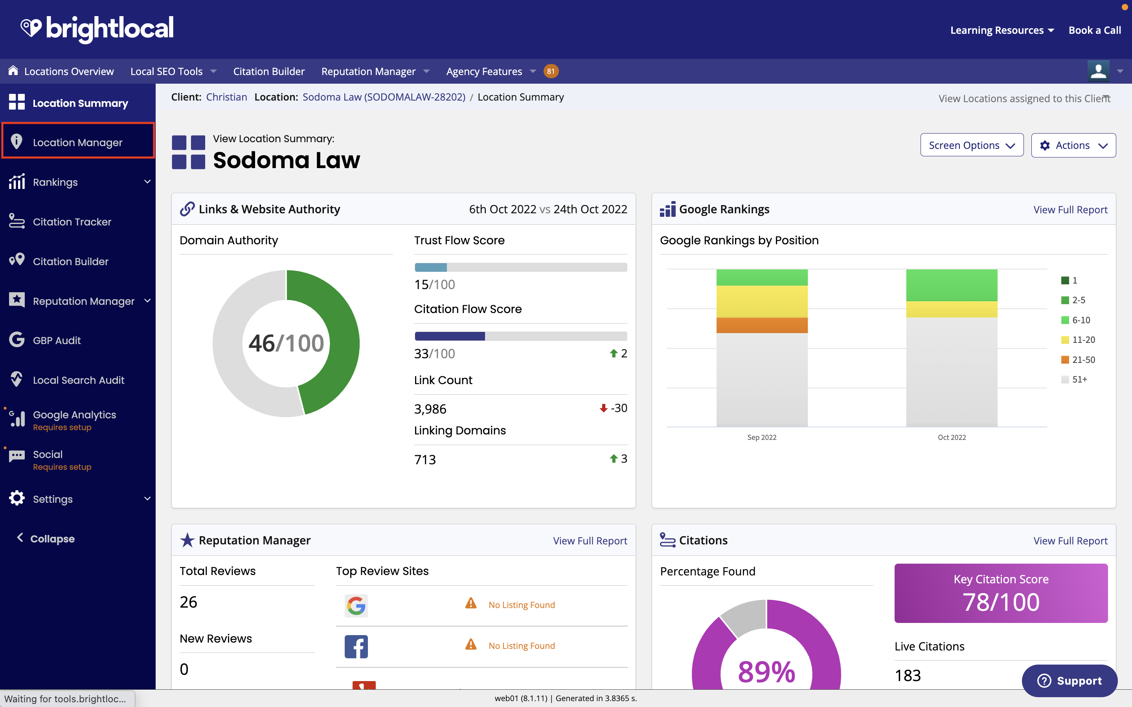The width and height of the screenshot is (1132, 707).
Task: Collapse the sidebar menu
Action: (x=46, y=538)
